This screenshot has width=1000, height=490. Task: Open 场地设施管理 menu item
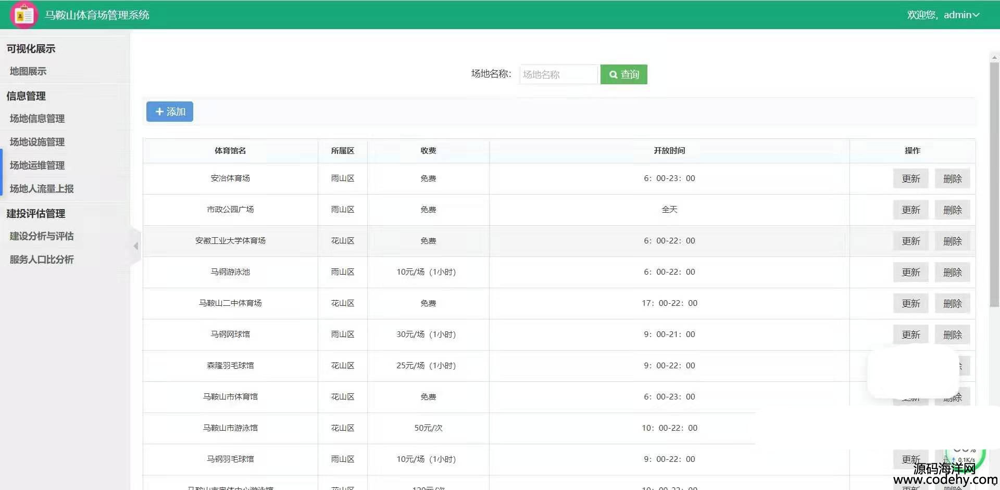tap(37, 142)
